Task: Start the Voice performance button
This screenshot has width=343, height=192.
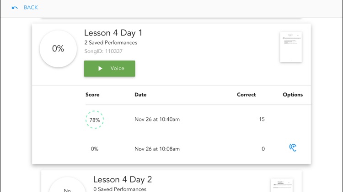Action: click(110, 69)
